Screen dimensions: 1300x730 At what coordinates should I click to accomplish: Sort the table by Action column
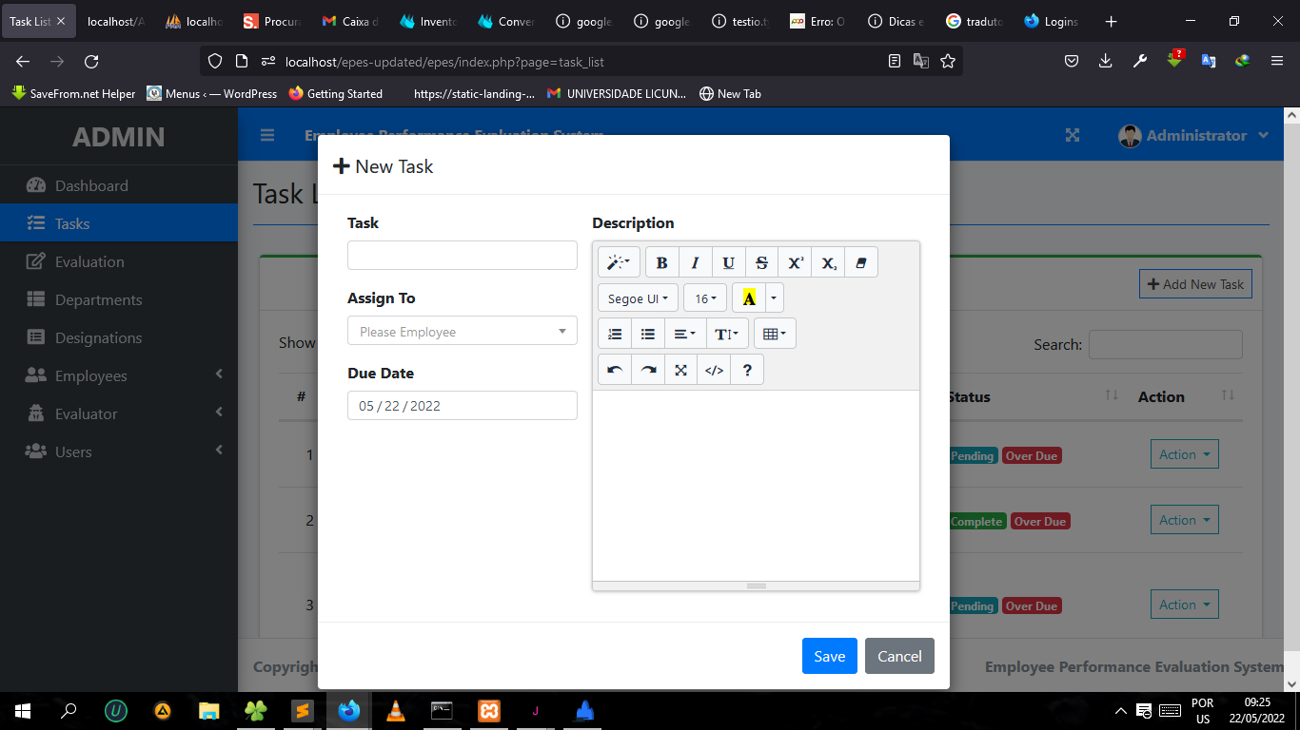1186,396
